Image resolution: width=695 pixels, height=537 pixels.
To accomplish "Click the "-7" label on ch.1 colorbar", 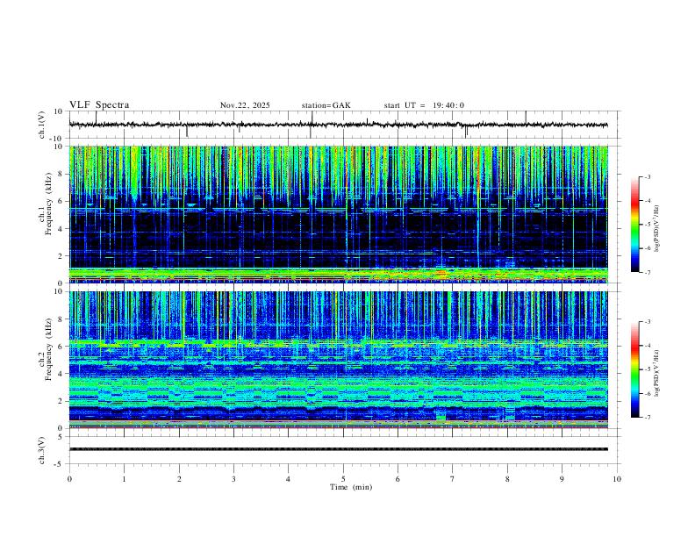I will pos(648,272).
